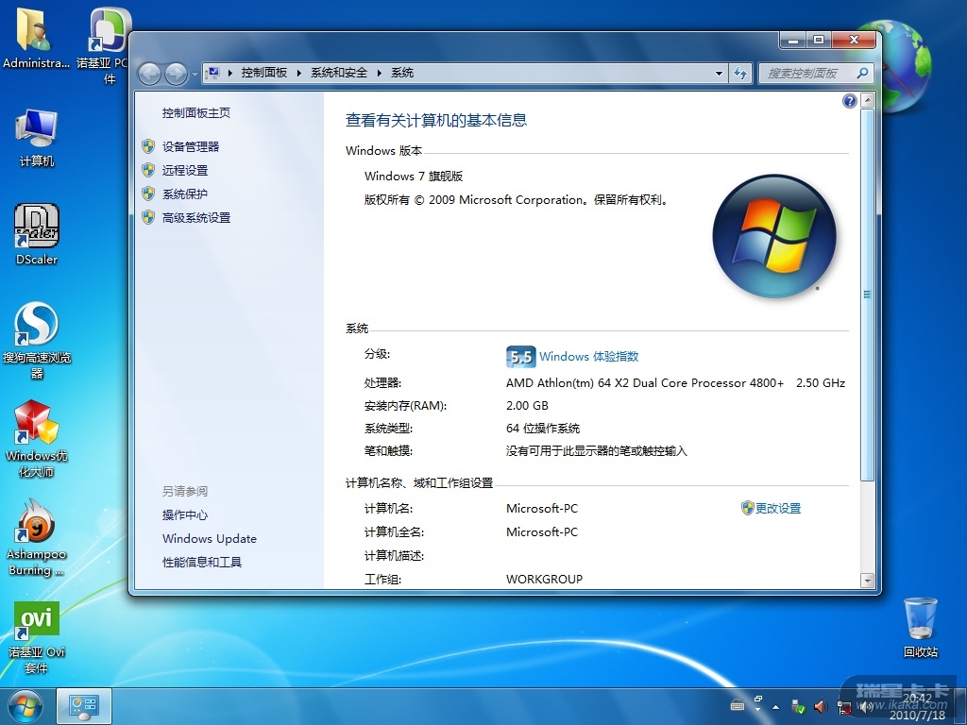Open 高级系统设置 from sidebar
Image resolution: width=967 pixels, height=725 pixels.
pyautogui.click(x=196, y=218)
